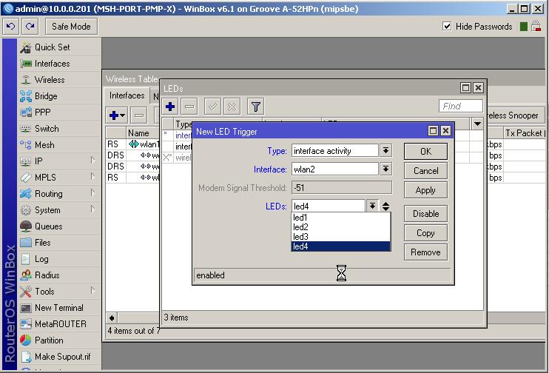
Task: Click the minus button in Wireless Tables toolbar
Action: pyautogui.click(x=138, y=115)
